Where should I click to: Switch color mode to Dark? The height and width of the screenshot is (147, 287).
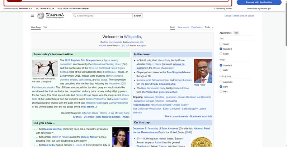221,91
